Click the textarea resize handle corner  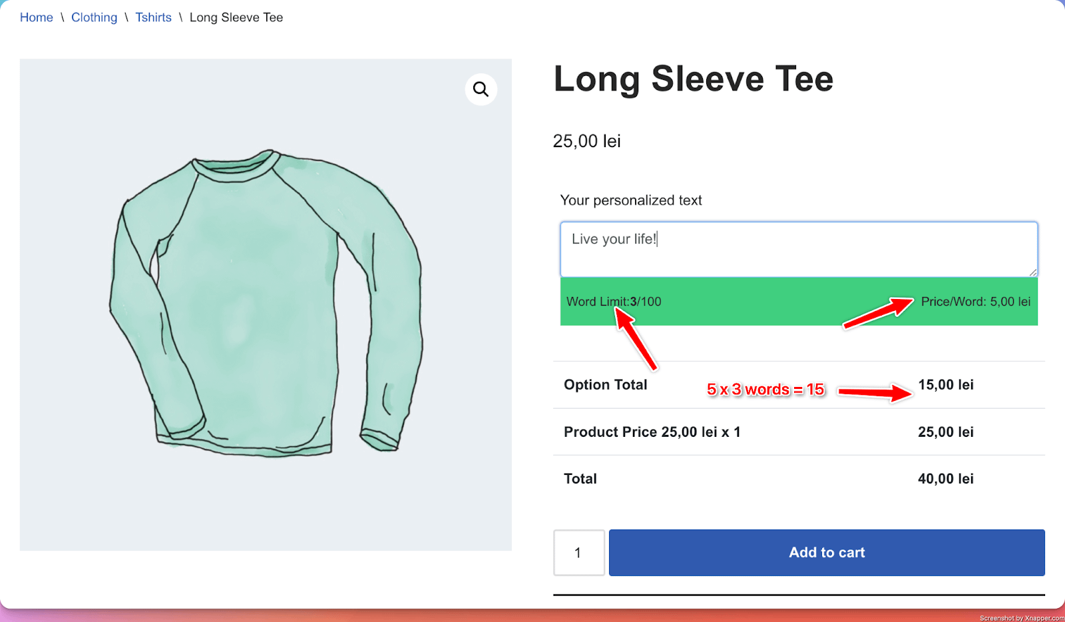(1032, 272)
